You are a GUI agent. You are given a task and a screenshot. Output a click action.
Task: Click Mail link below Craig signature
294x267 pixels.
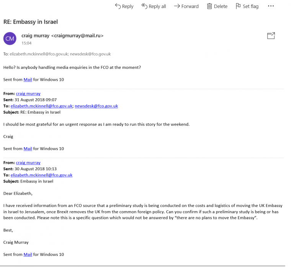[x=28, y=148]
